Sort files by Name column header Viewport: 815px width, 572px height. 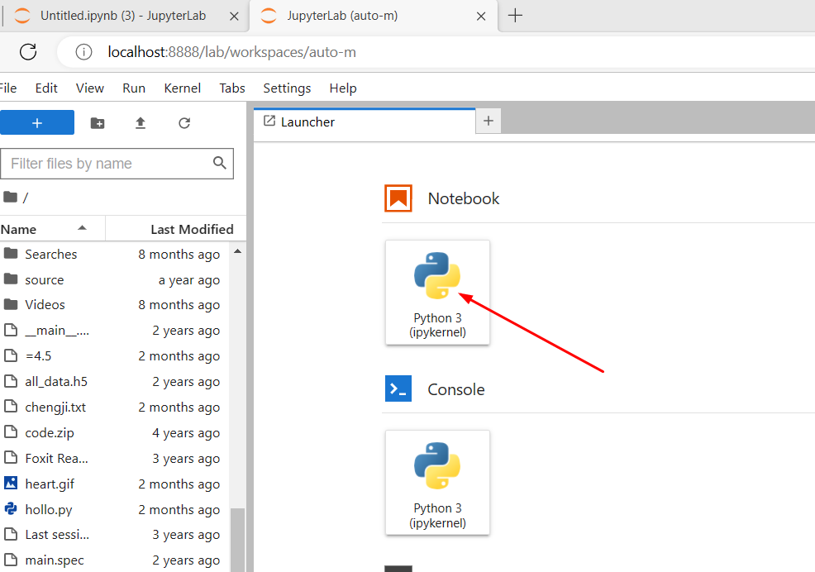coord(52,229)
